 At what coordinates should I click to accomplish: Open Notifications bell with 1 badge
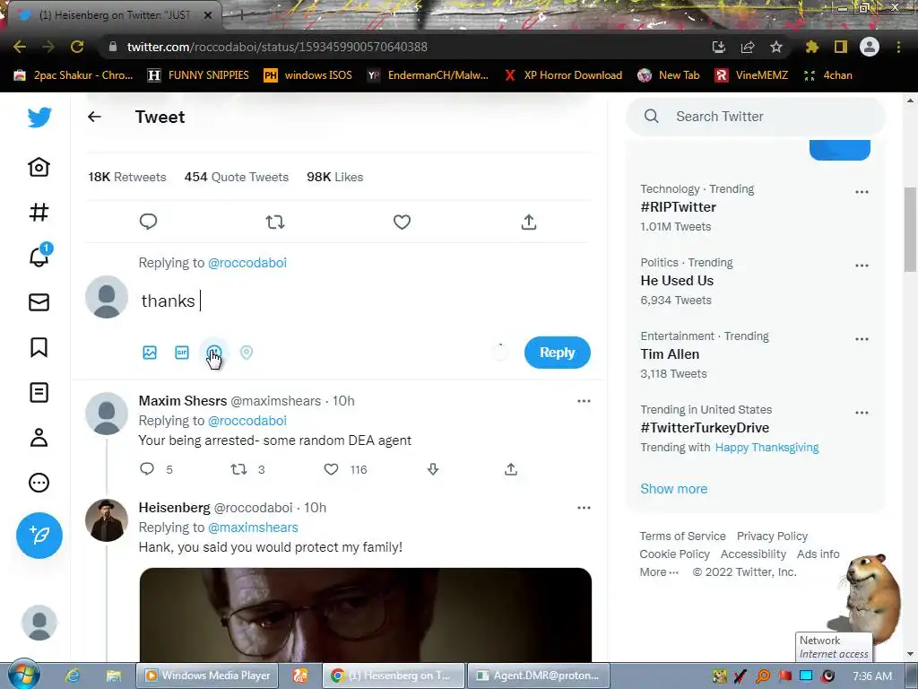point(39,256)
